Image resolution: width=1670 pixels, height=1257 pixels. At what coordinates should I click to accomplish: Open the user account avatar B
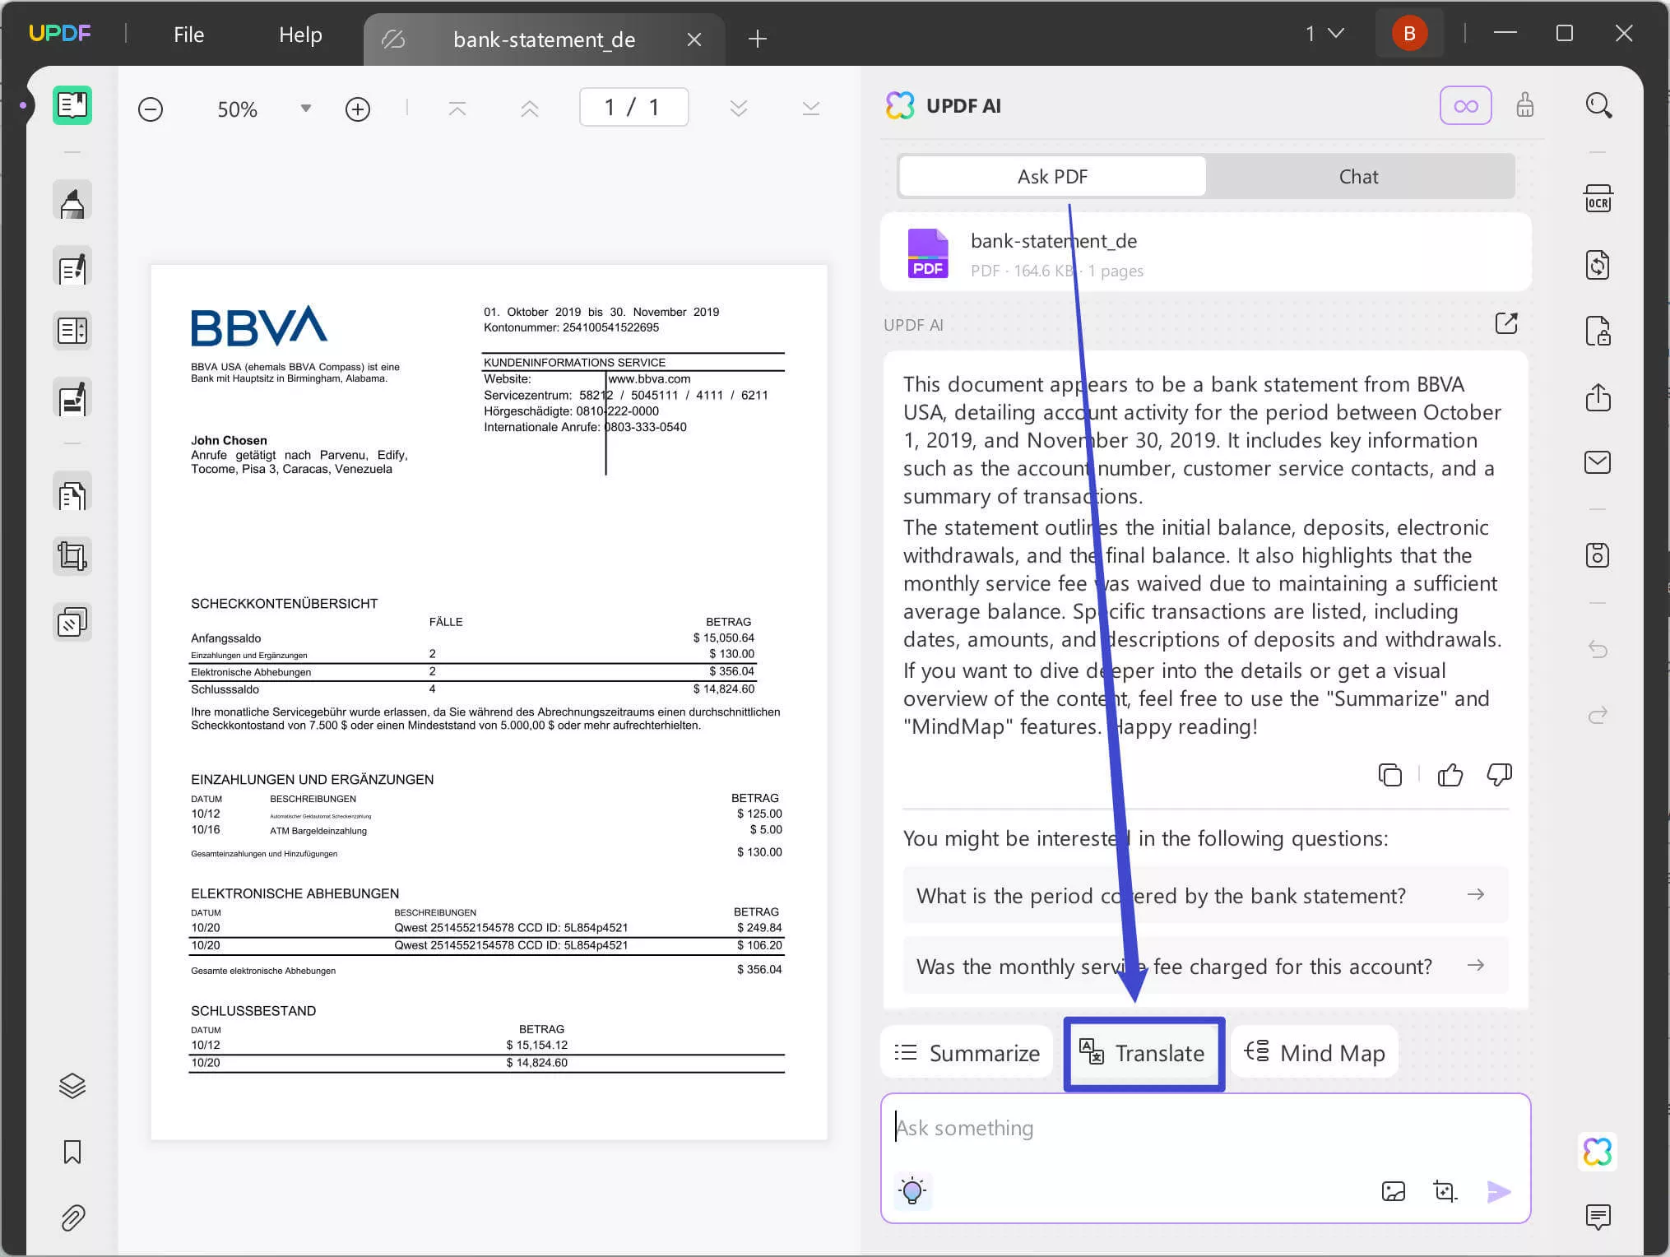point(1409,34)
